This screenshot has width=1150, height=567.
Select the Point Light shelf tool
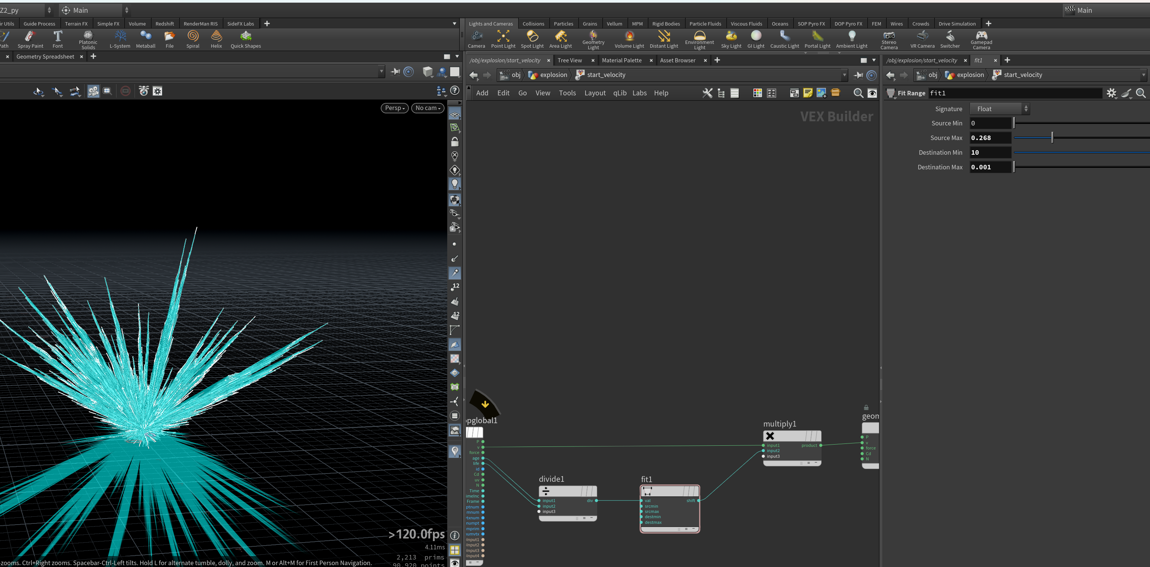pyautogui.click(x=503, y=39)
